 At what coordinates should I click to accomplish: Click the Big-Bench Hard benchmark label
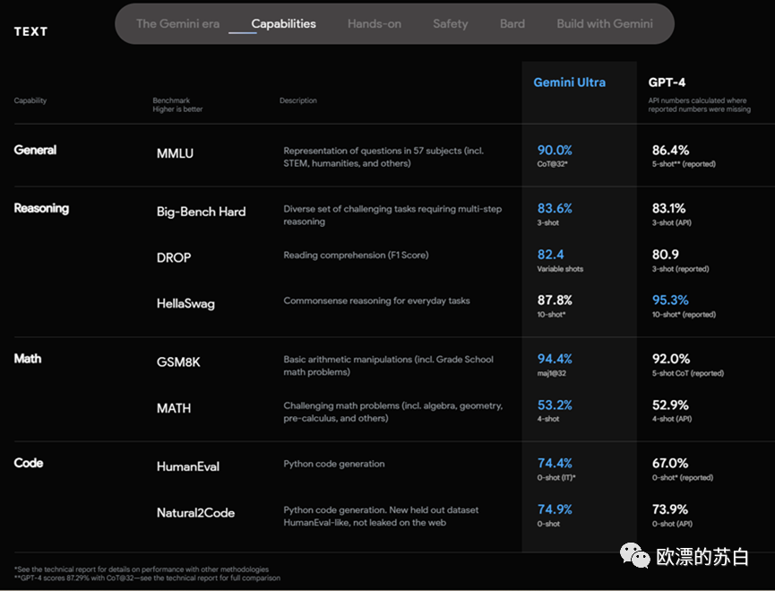tap(201, 212)
